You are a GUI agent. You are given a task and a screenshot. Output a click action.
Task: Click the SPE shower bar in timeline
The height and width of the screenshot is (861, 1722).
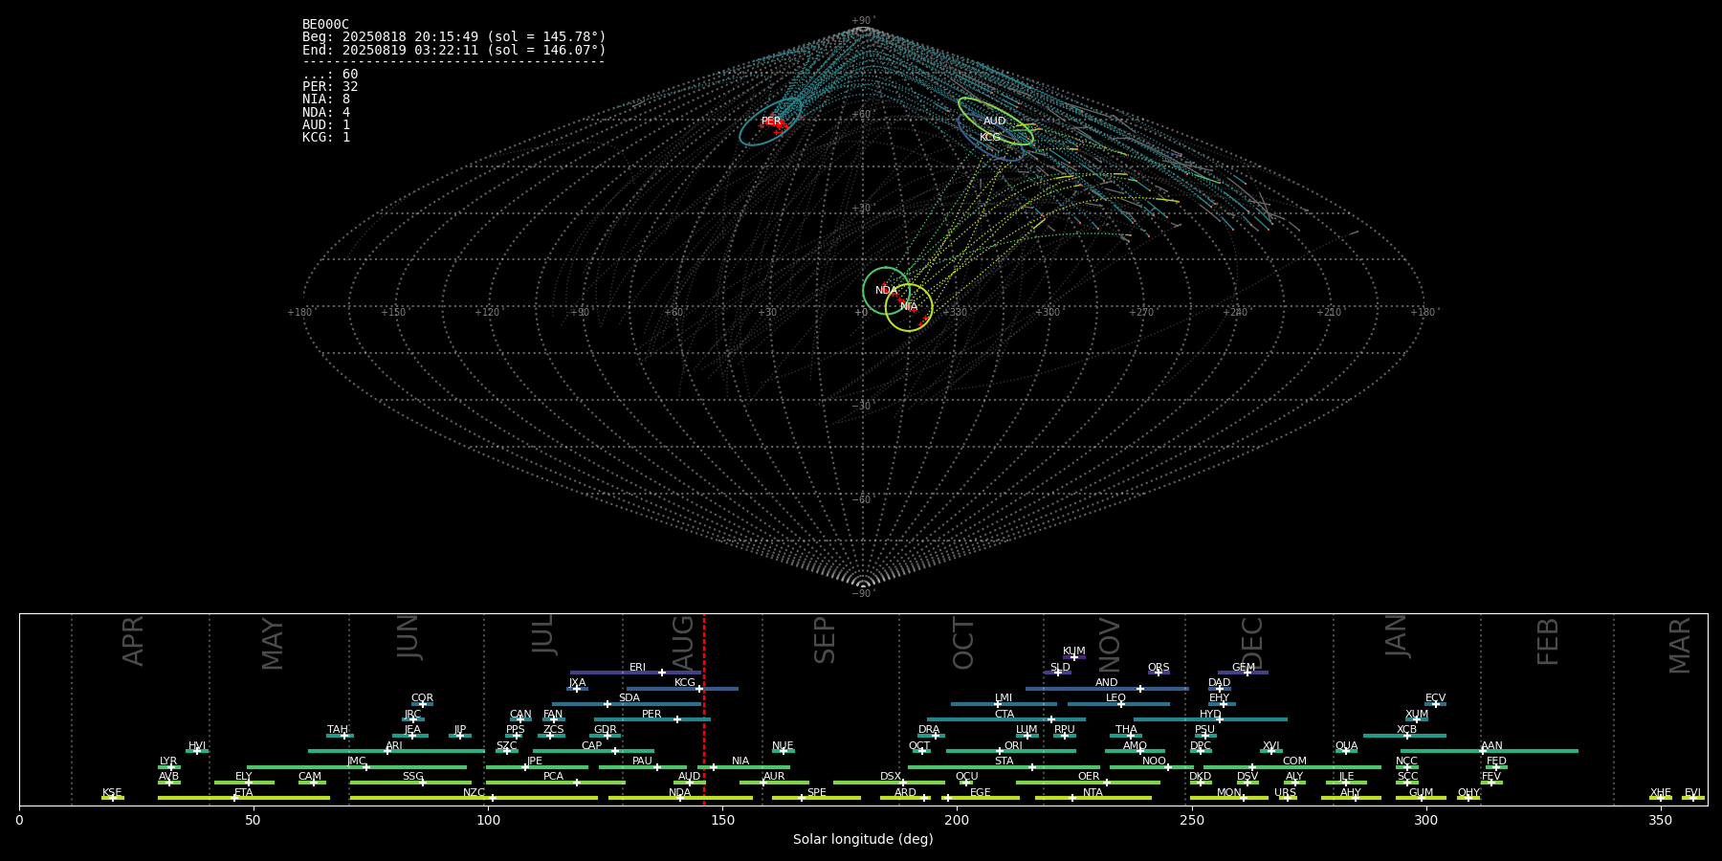pos(816,798)
